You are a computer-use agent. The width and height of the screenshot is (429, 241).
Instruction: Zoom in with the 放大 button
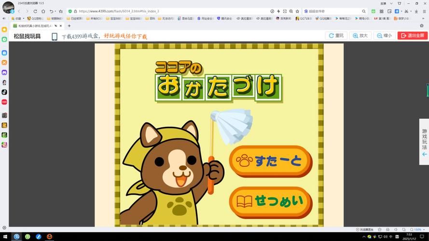click(360, 36)
